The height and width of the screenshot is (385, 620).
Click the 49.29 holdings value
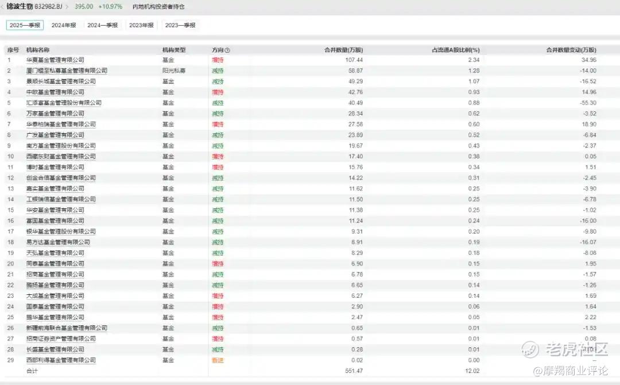pyautogui.click(x=355, y=81)
